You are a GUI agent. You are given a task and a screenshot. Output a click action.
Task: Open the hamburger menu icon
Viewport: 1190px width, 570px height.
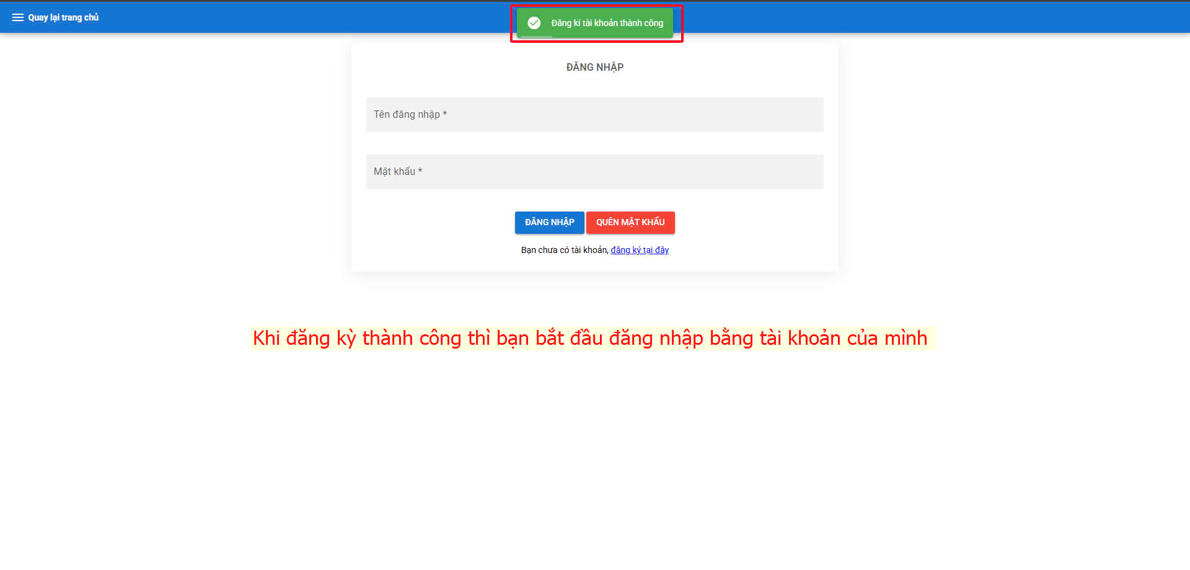[x=17, y=17]
